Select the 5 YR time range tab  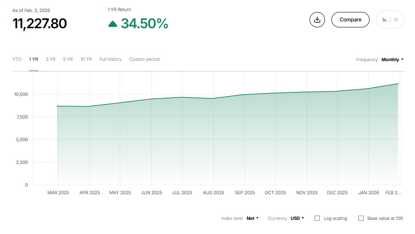(68, 59)
